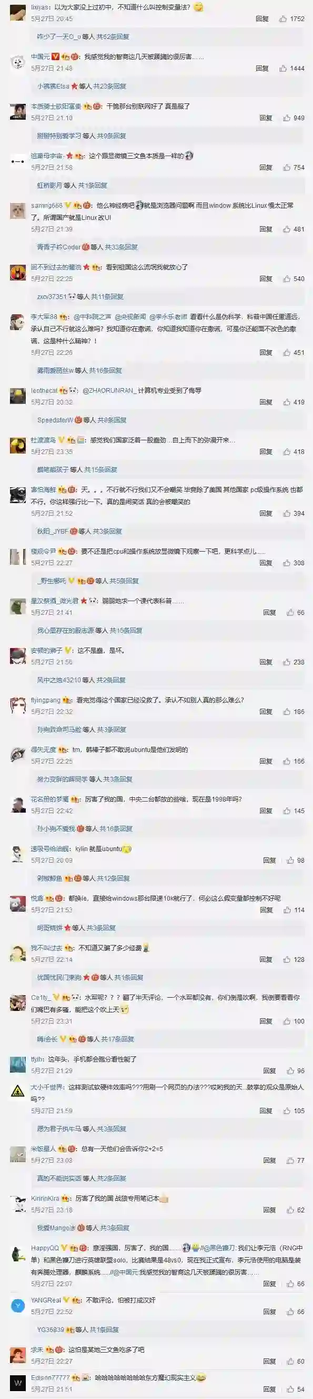Click like icon next to 238
313x1399 pixels.
click(x=287, y=662)
